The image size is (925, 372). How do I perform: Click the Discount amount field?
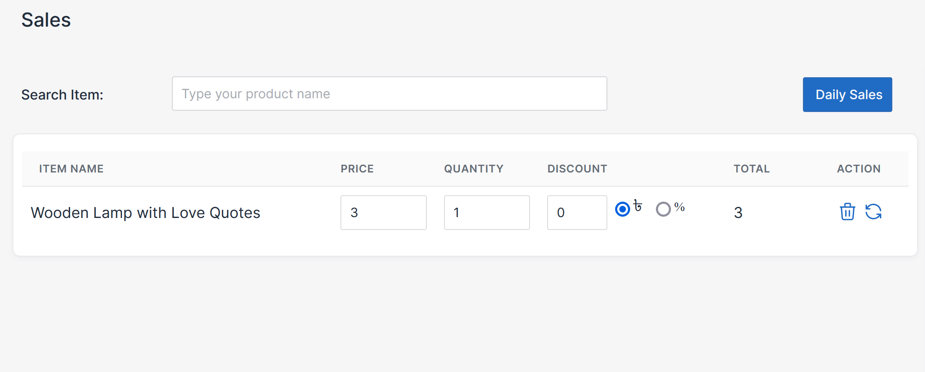click(x=577, y=212)
